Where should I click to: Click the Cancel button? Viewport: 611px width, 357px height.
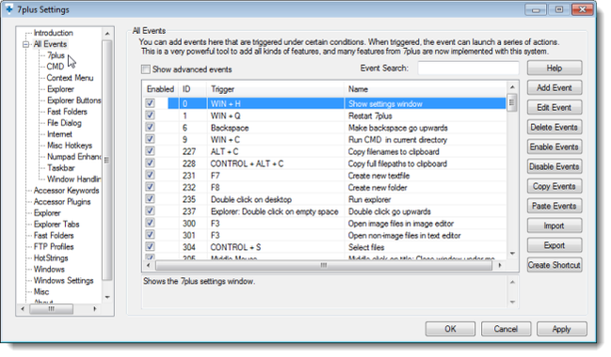click(x=506, y=329)
